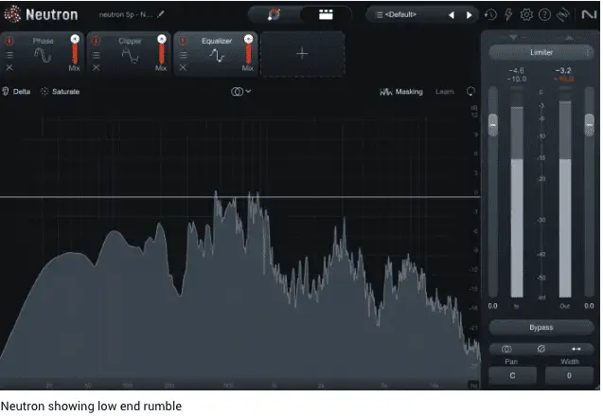
Task: Toggle zero latency lightning icon
Action: (x=508, y=14)
